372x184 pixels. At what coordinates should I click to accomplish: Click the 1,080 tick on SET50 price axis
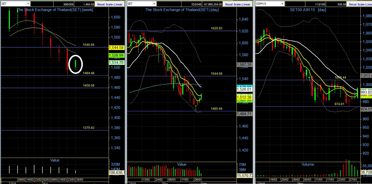[x=367, y=16]
